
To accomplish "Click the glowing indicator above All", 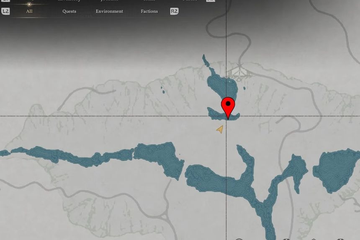I will point(29,4).
